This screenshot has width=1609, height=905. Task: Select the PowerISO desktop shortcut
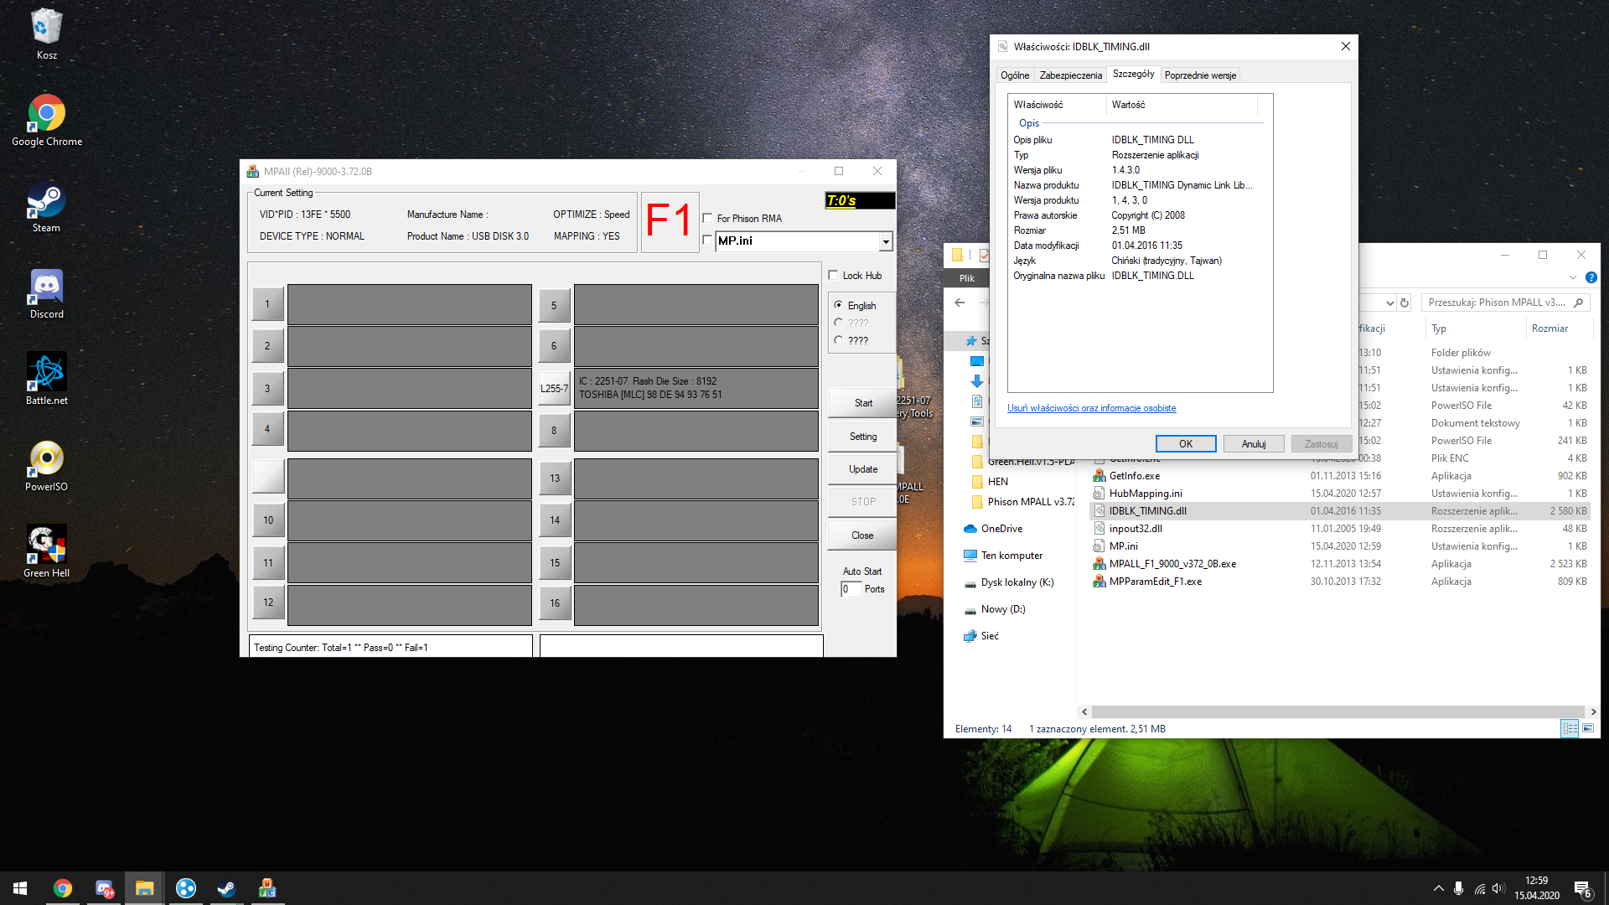[x=47, y=466]
